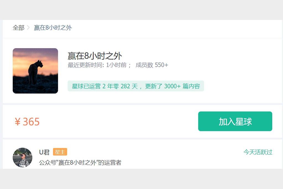Click the 赢在8小时之外 group title heading
Viewport: 283px width, 189px height.
point(95,56)
